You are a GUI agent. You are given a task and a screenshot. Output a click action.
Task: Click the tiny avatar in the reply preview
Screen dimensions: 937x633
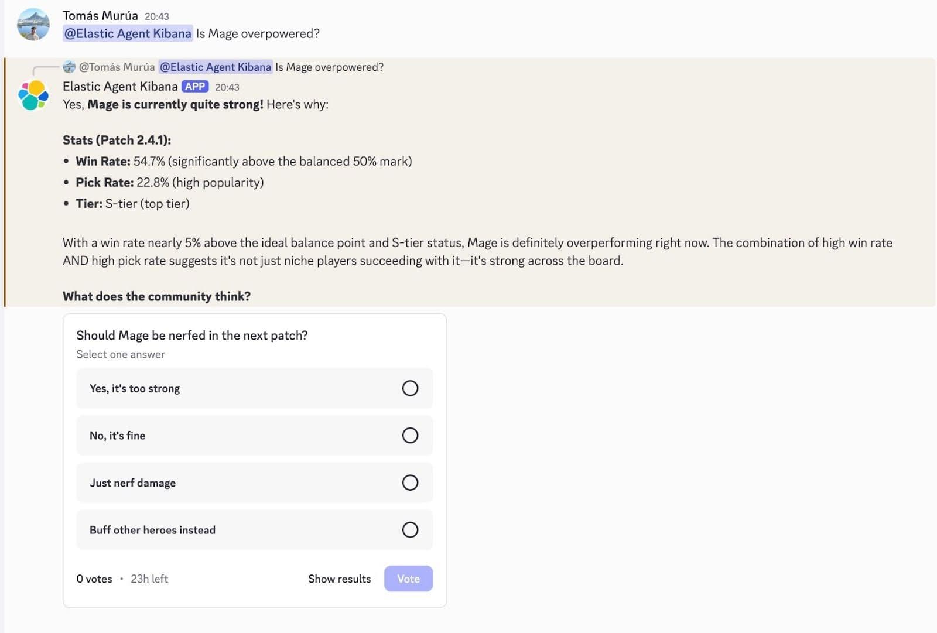pos(68,67)
